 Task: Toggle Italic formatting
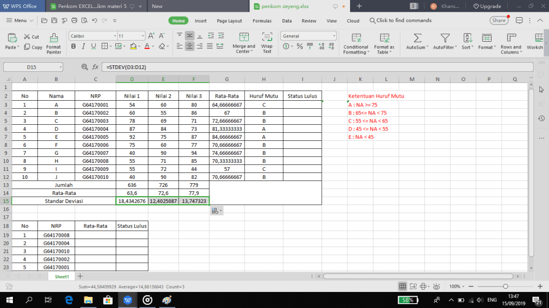83,47
